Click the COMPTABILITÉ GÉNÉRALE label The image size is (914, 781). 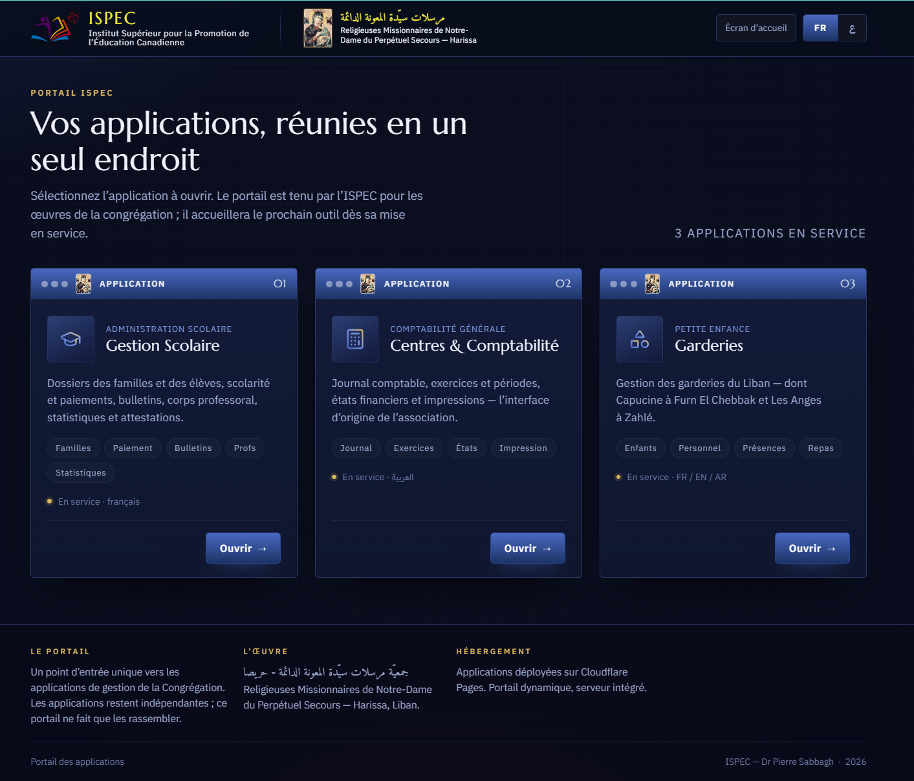(448, 329)
